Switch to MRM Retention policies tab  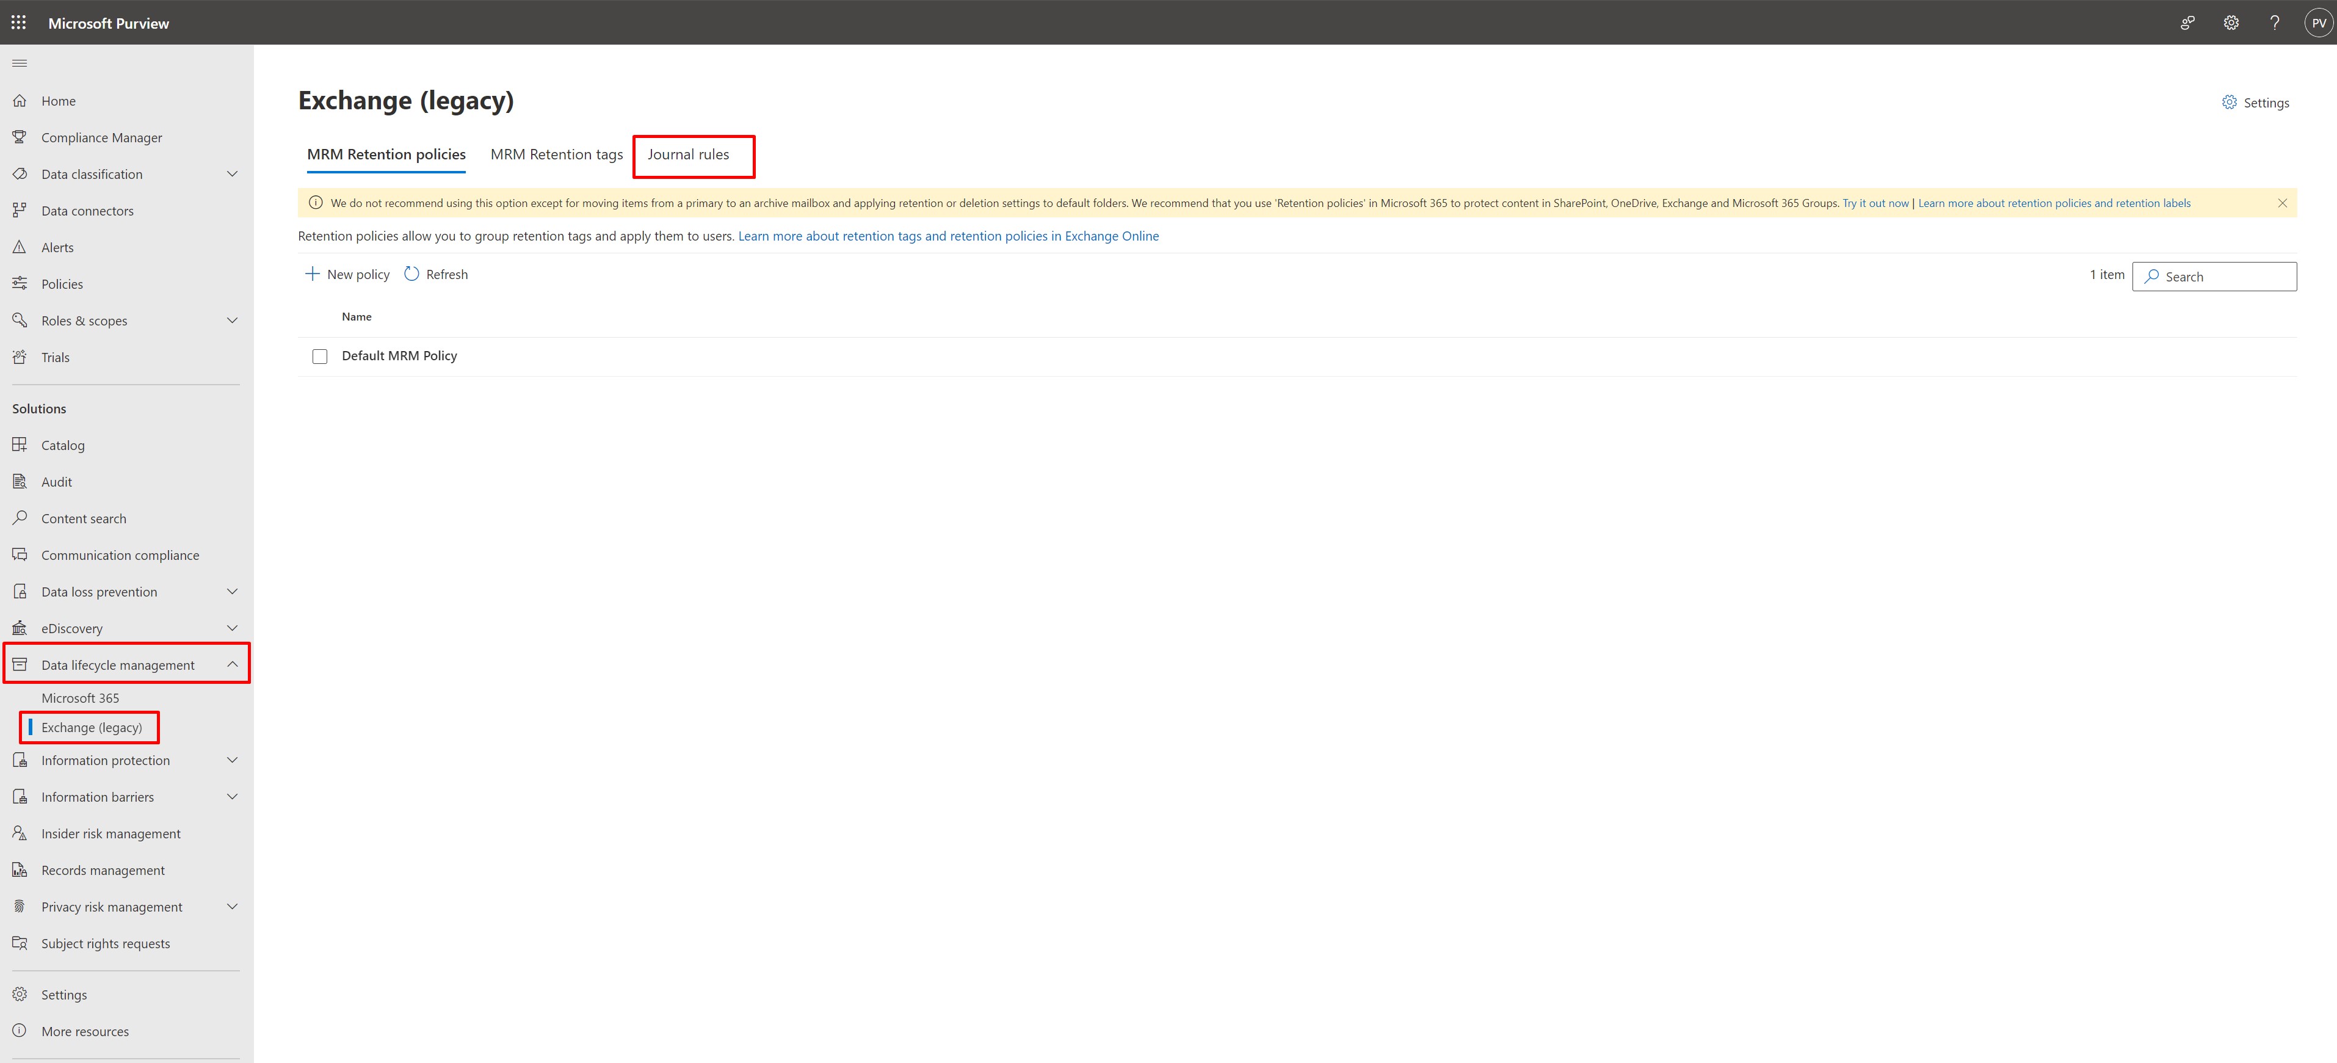pos(386,154)
